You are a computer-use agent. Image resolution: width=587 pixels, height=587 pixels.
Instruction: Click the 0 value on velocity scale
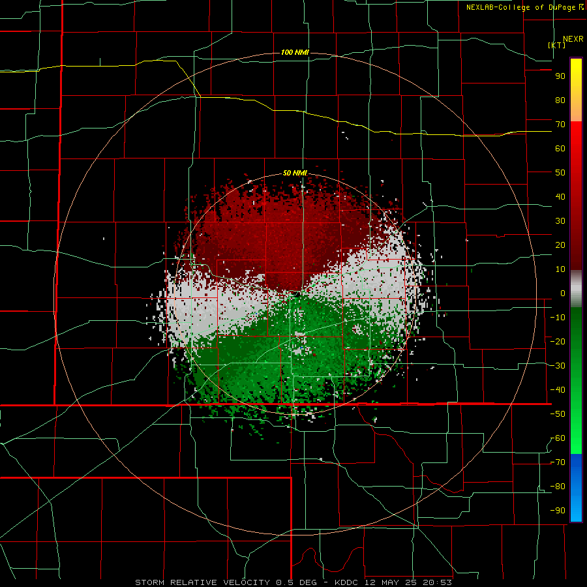(x=563, y=293)
